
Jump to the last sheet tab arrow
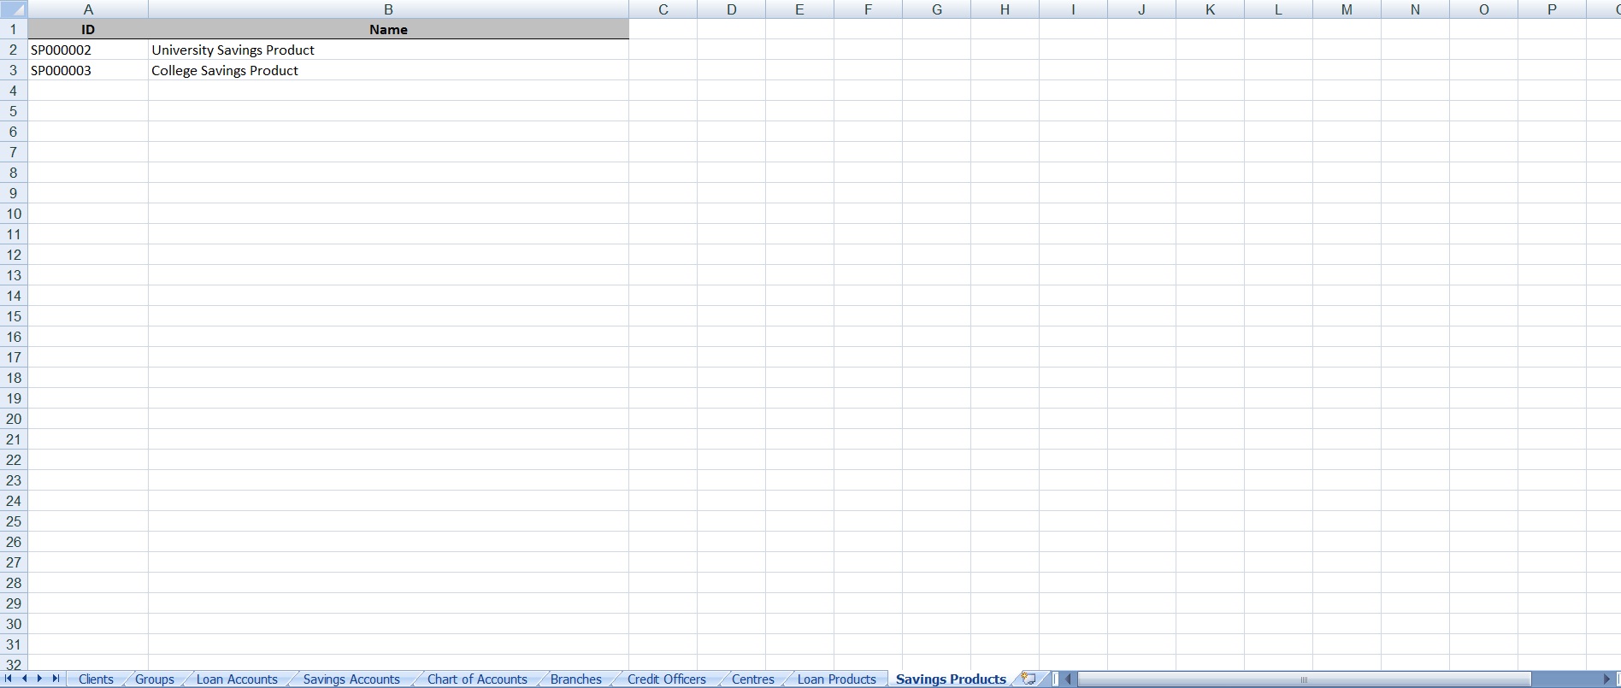[56, 679]
